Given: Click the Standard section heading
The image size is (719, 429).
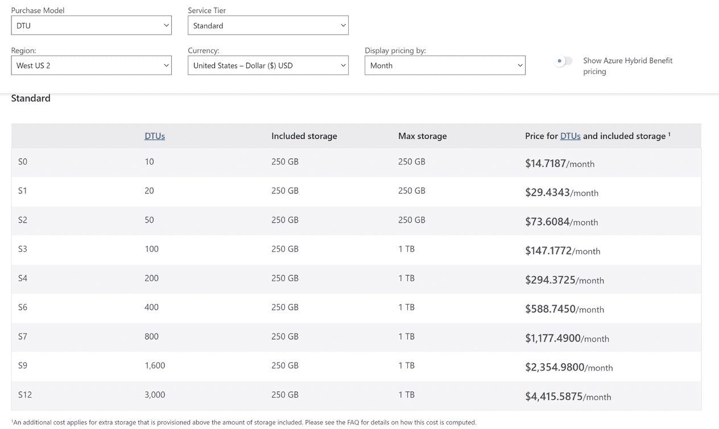Looking at the screenshot, I should click(31, 98).
